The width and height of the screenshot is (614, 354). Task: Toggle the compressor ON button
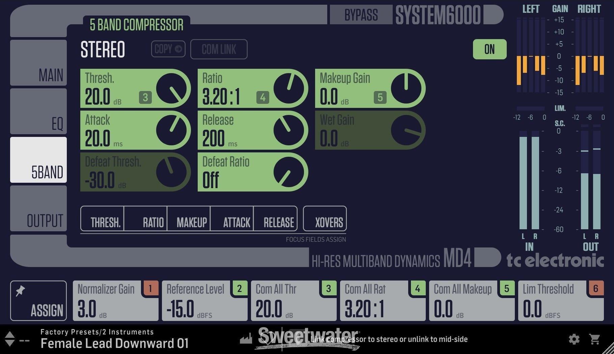[490, 49]
